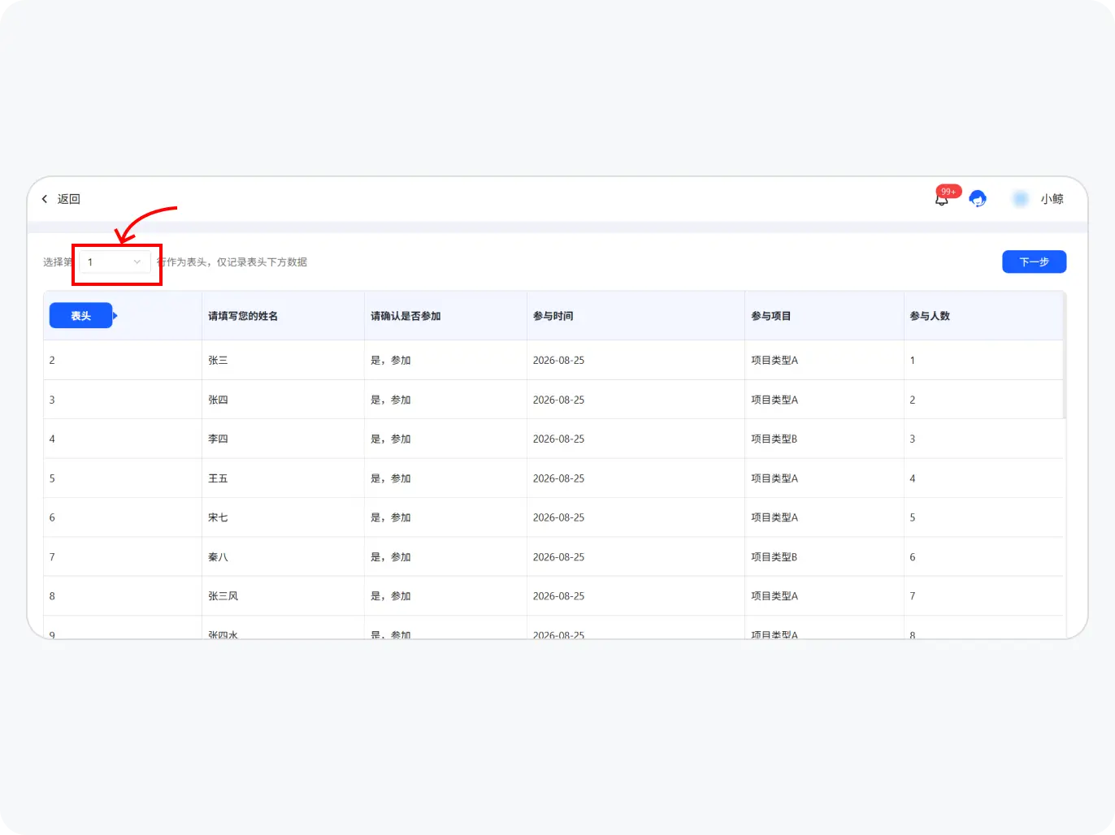Click the name cell 李四
Image resolution: width=1115 pixels, height=835 pixels.
218,439
